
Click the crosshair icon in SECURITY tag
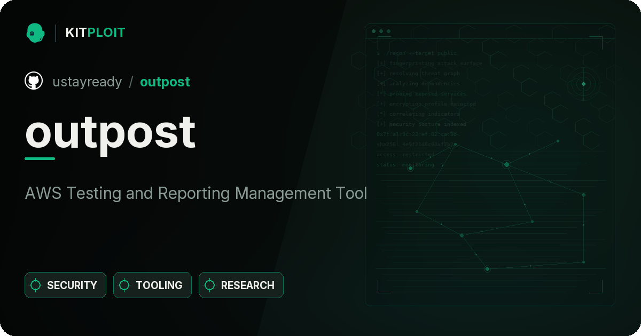[36, 285]
